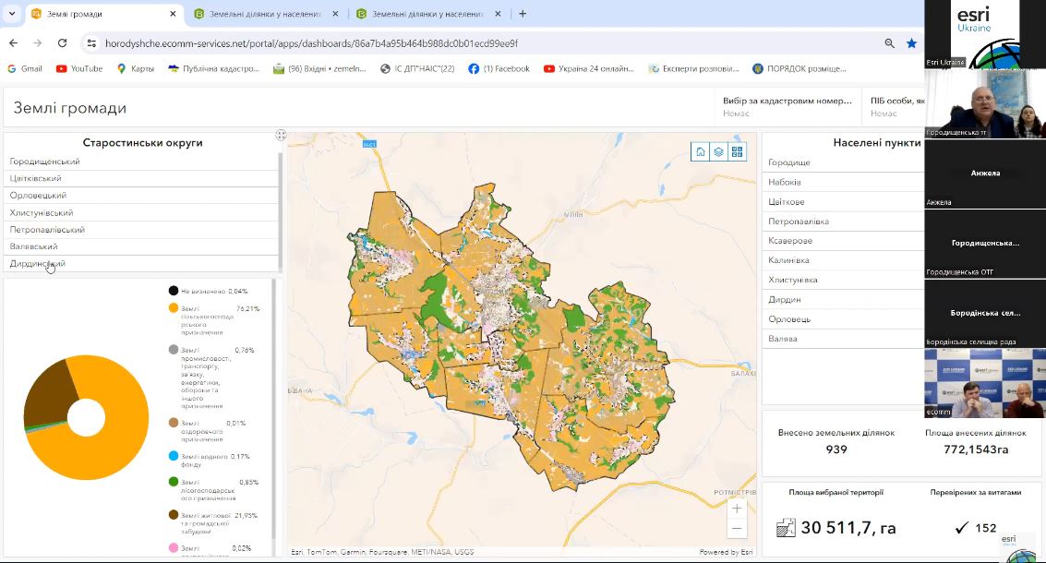Open a new browser tab
Viewport: 1046px width, 563px height.
523,13
